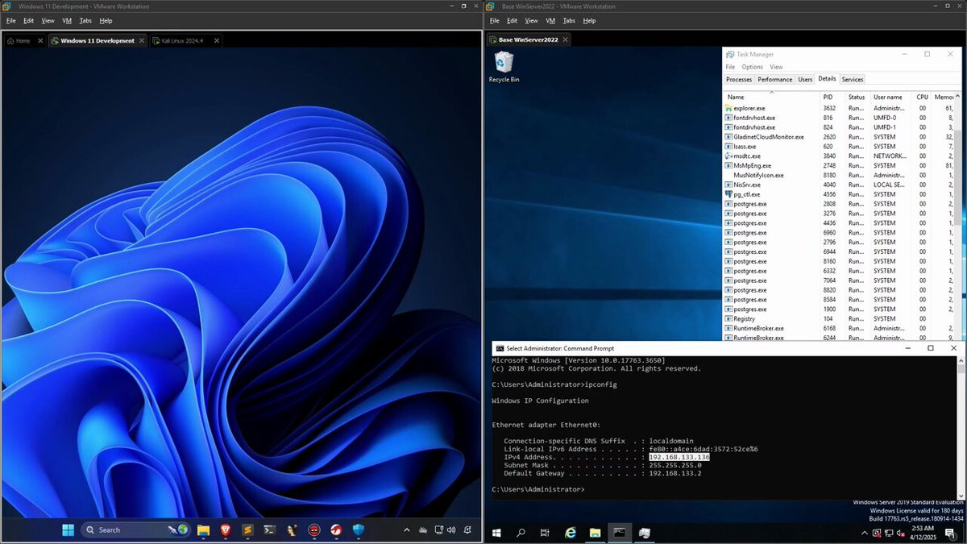Image resolution: width=967 pixels, height=544 pixels.
Task: Sort Task Manager by User name column
Action: click(891, 97)
